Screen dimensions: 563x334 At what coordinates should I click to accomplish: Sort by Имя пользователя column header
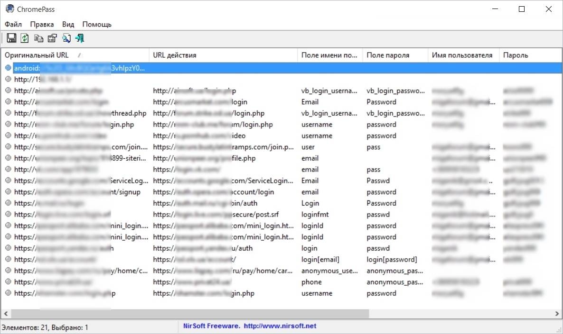(463, 55)
